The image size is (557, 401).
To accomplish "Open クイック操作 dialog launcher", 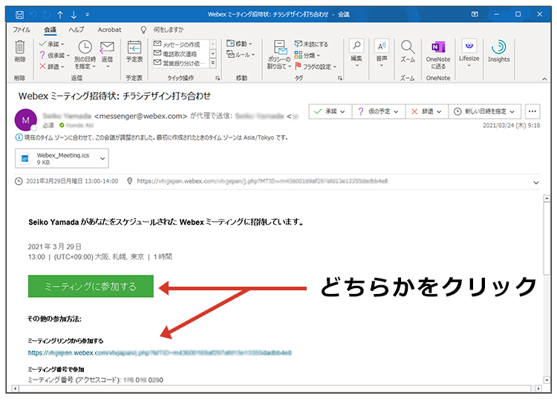I will point(218,78).
